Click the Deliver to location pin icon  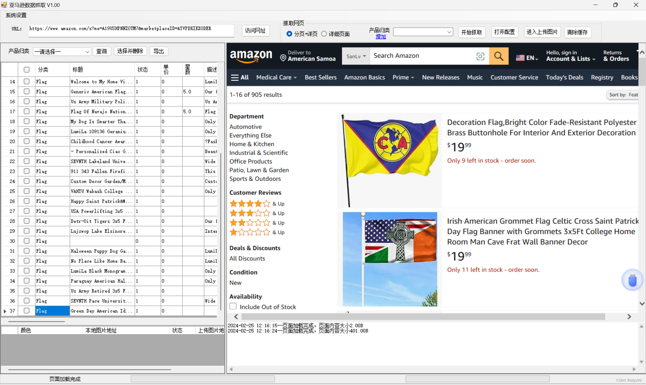click(283, 58)
